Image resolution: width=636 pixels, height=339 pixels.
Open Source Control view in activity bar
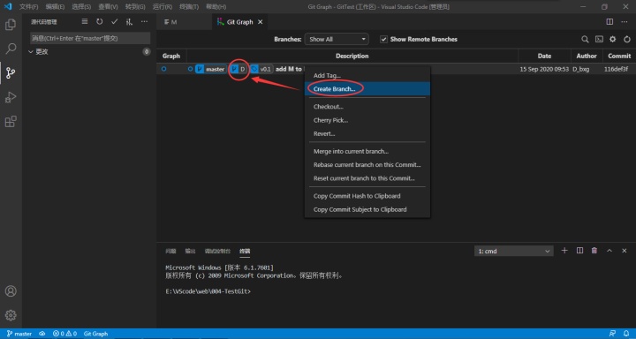tap(11, 73)
